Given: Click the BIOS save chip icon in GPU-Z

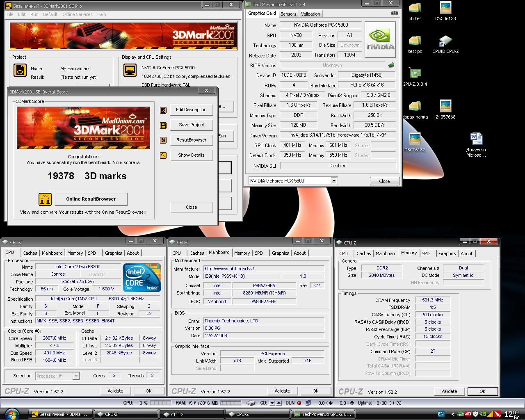Looking at the screenshot, I should [391, 65].
